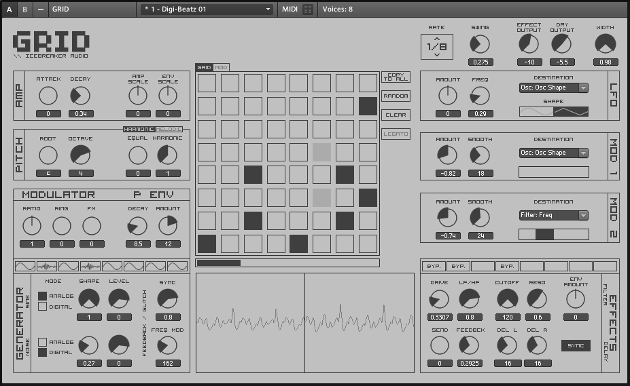Click the MIDI keyboard icon
The height and width of the screenshot is (386, 630).
click(309, 9)
